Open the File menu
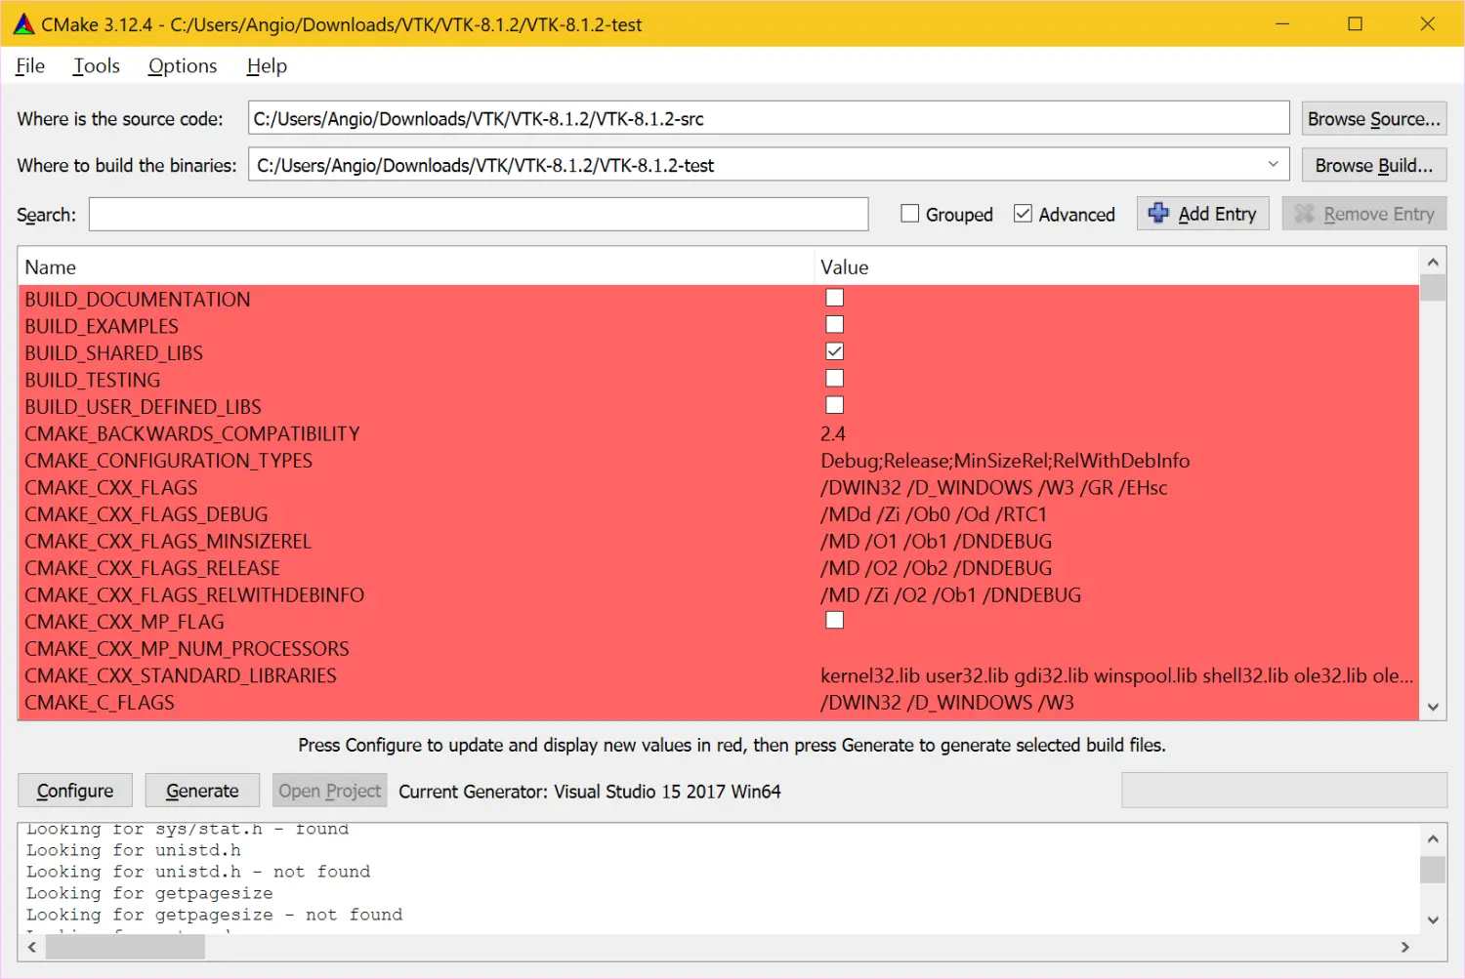1465x979 pixels. pos(30,65)
